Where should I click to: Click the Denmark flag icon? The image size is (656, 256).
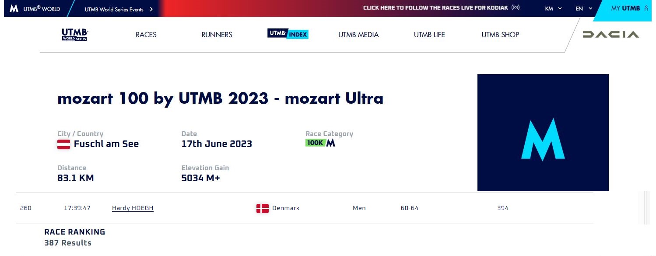[262, 208]
